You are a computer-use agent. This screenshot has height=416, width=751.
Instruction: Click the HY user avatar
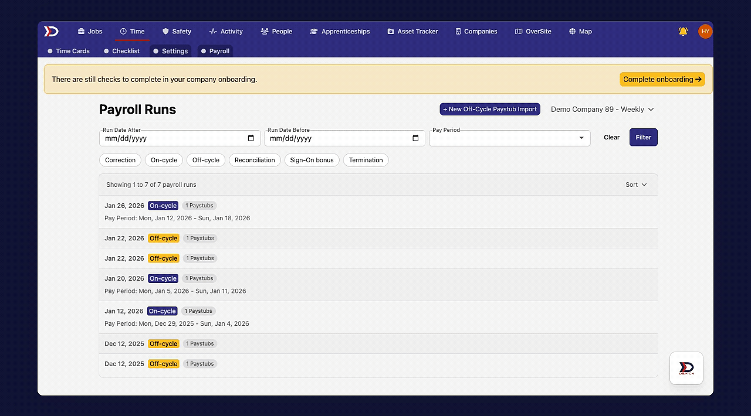(x=705, y=31)
